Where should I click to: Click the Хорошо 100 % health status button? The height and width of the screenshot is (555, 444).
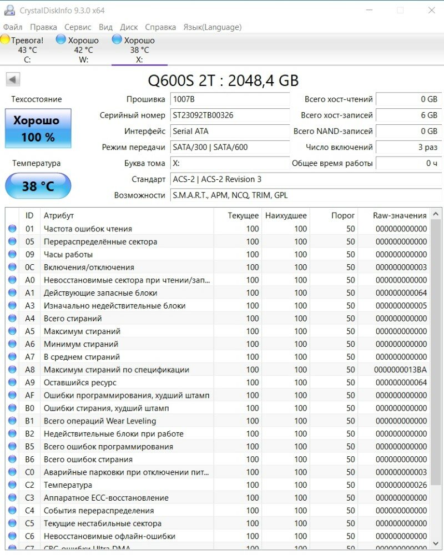38,128
